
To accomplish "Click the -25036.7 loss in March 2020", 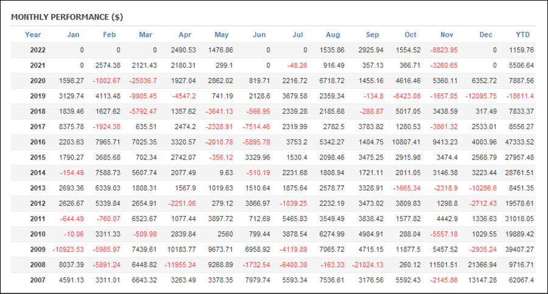I will pyautogui.click(x=143, y=81).
